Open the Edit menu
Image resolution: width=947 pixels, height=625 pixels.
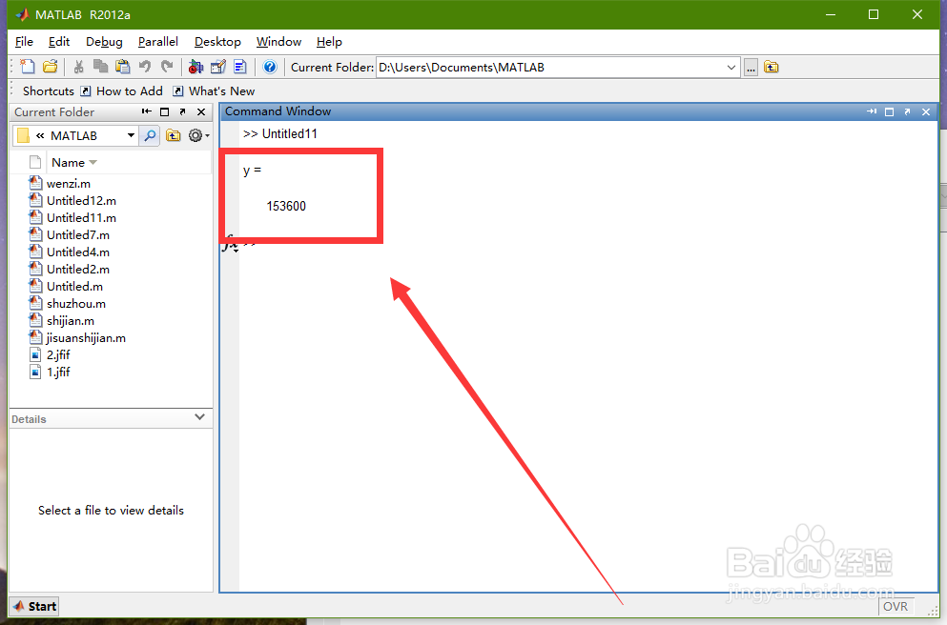(59, 42)
